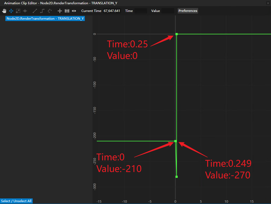Edit the Current Time field
271x204 pixels.
[112, 11]
